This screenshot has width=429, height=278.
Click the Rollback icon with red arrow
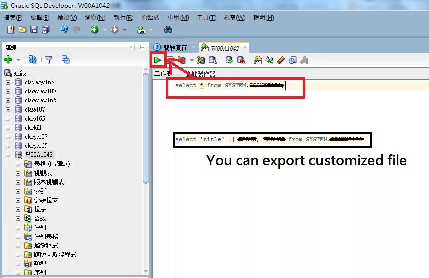(241, 60)
